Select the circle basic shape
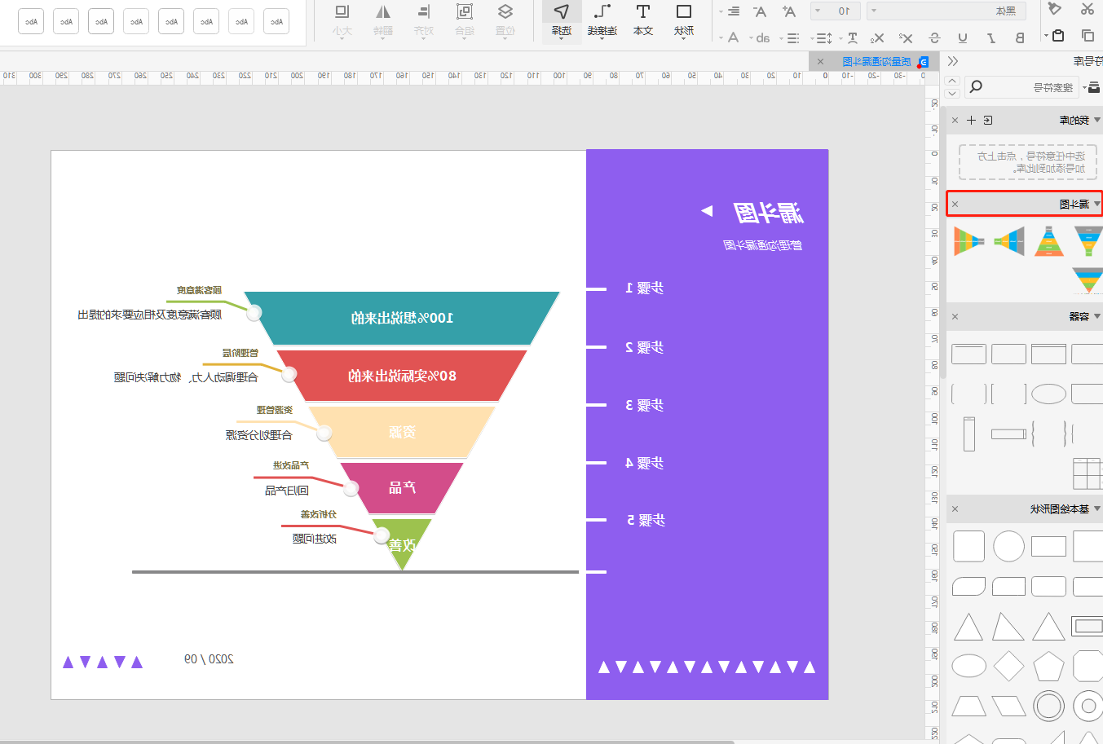The width and height of the screenshot is (1103, 744). coord(1008,546)
